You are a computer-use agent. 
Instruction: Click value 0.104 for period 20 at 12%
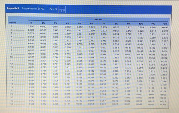click(x=163, y=91)
